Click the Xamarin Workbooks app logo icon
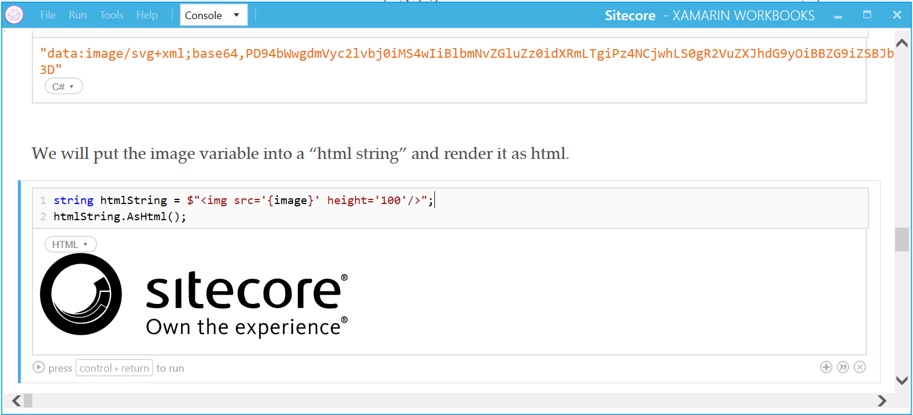The image size is (913, 415). (x=14, y=15)
